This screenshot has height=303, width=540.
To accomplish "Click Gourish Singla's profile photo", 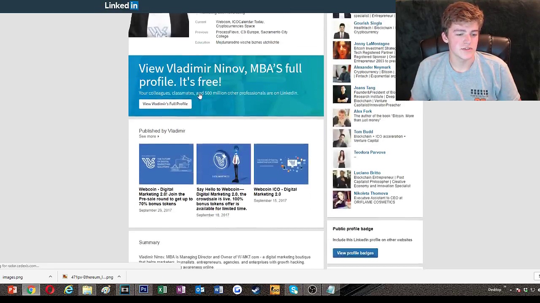I will coord(342,29).
